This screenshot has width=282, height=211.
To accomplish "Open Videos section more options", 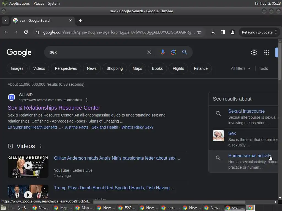I will (x=41, y=146).
